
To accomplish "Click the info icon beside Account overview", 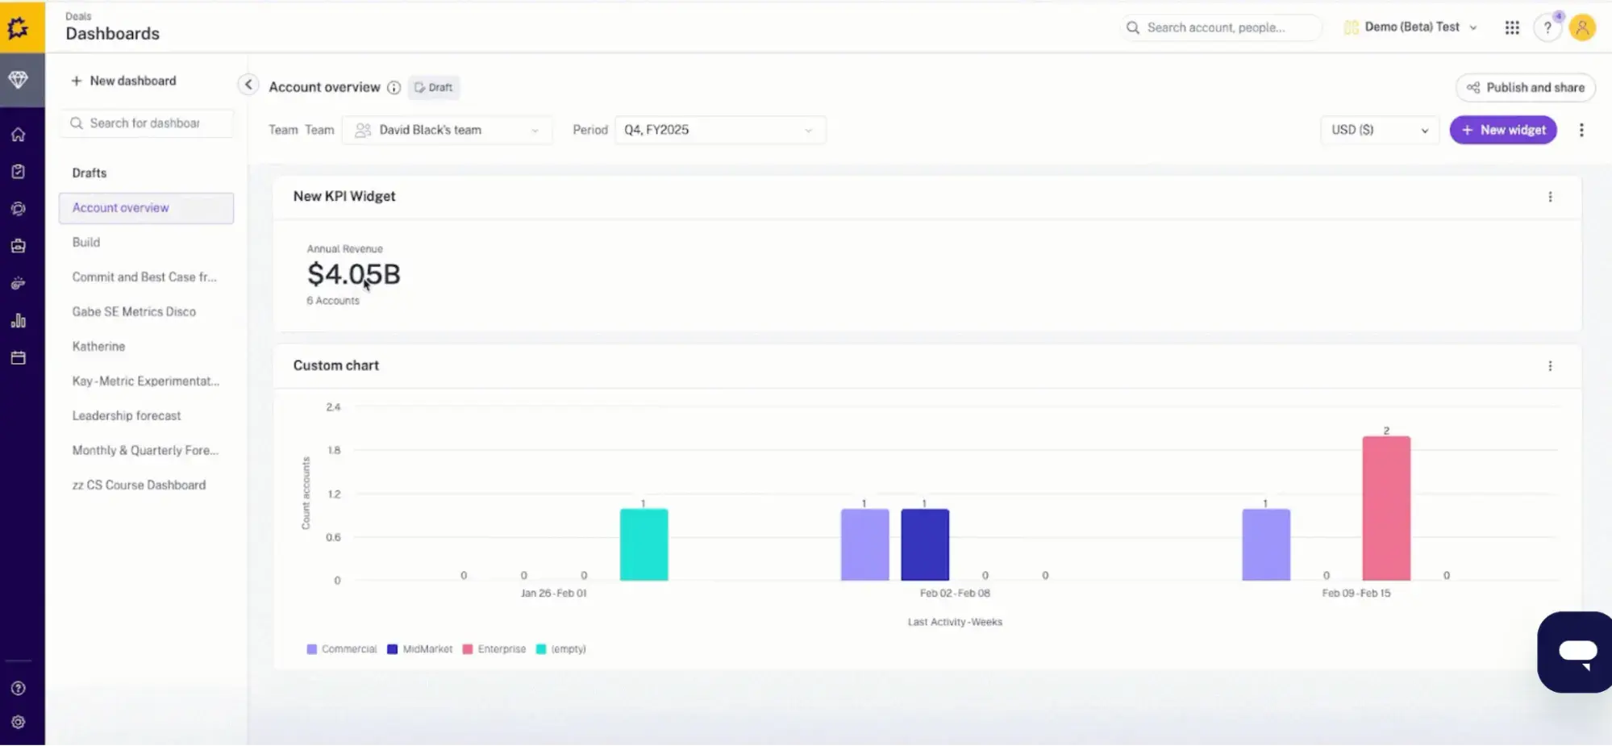I will (x=394, y=87).
